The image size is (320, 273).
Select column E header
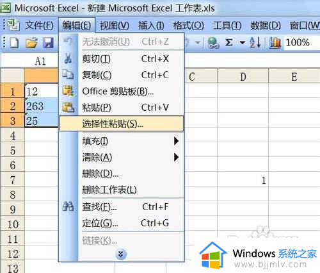294,76
